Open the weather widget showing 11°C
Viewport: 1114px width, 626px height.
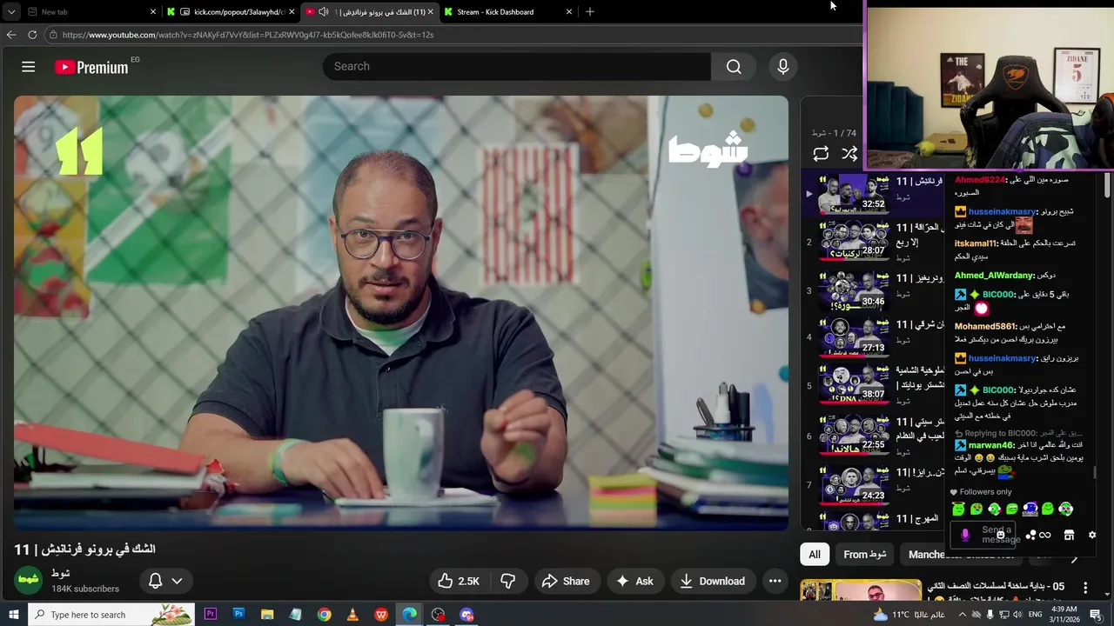(x=909, y=615)
